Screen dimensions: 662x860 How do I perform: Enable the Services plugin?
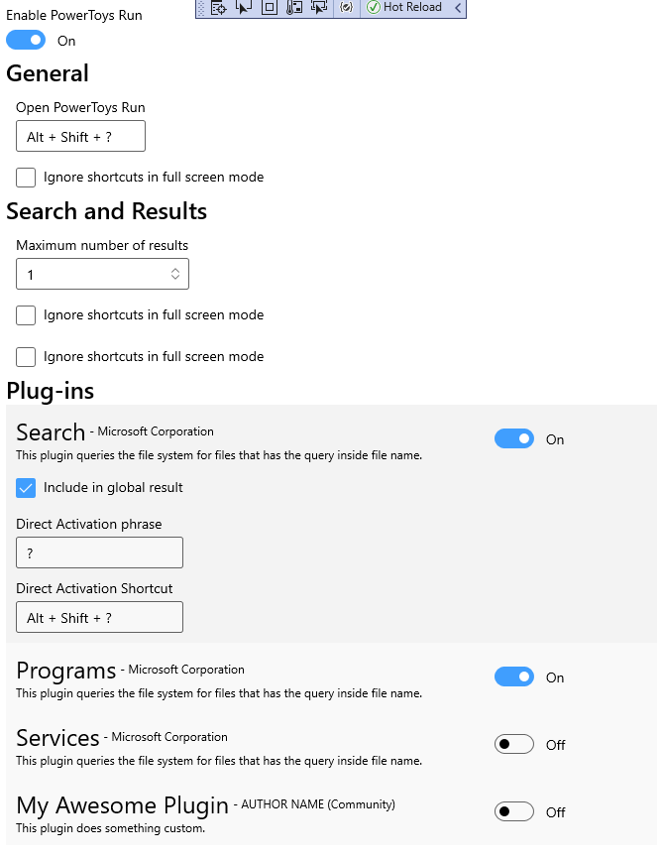513,744
